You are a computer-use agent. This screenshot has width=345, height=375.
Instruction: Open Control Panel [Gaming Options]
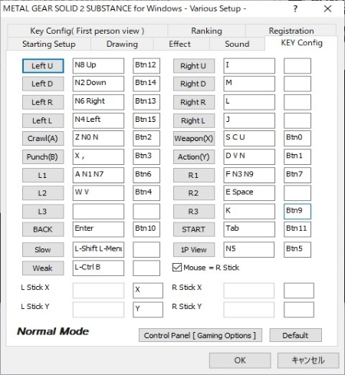[200, 335]
